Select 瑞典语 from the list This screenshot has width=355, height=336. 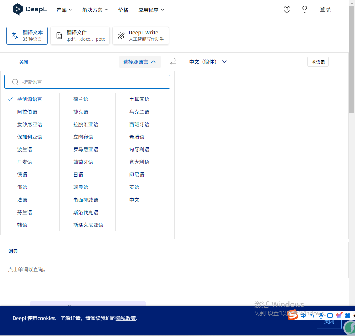[81, 187]
